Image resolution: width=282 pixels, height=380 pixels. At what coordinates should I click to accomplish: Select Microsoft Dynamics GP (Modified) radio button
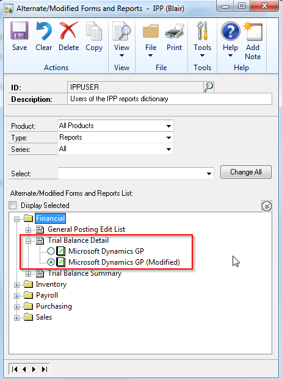(51, 262)
